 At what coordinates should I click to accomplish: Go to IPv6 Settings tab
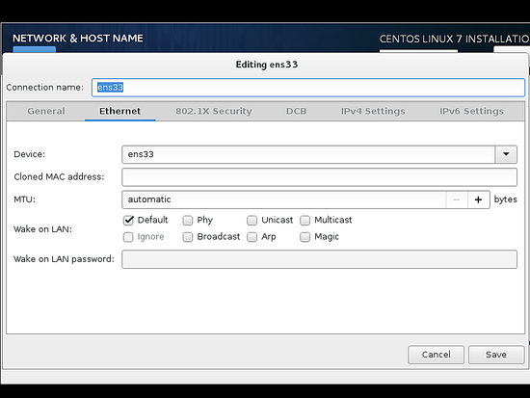[471, 111]
